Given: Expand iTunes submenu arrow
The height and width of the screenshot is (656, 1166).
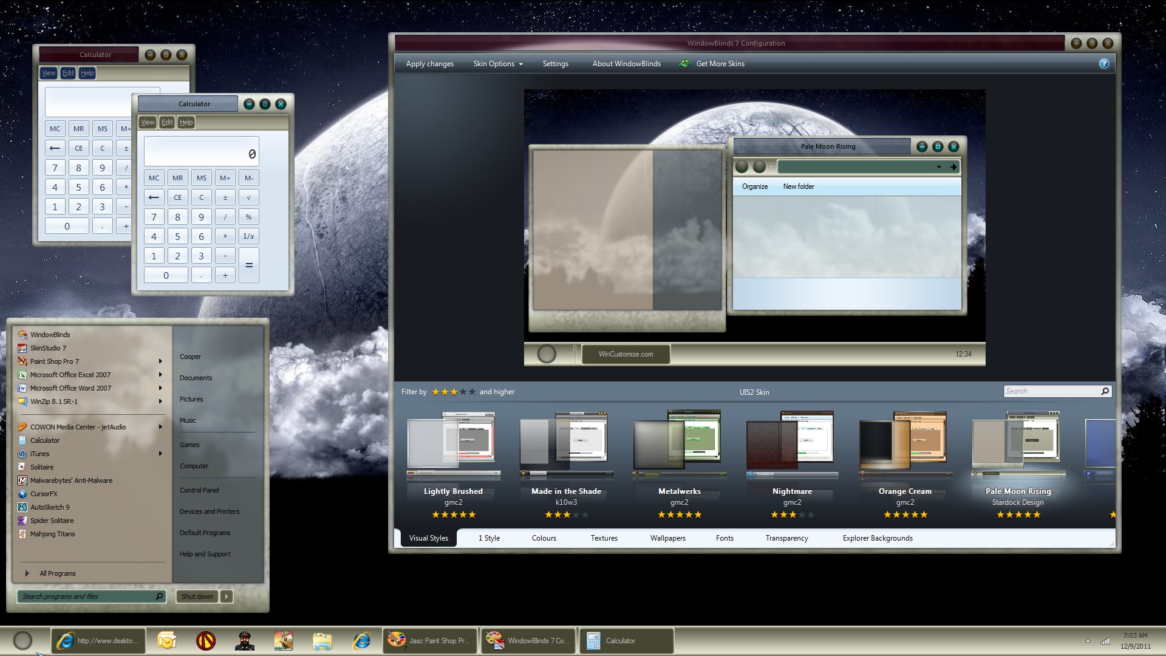Looking at the screenshot, I should (160, 454).
